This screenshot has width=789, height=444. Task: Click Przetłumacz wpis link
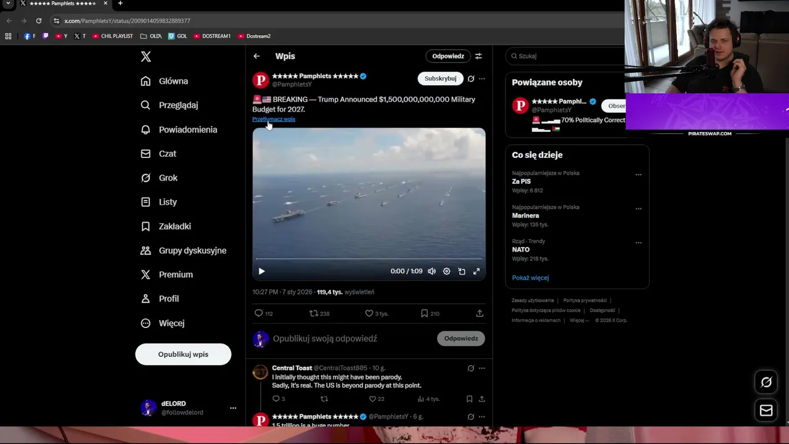click(274, 119)
